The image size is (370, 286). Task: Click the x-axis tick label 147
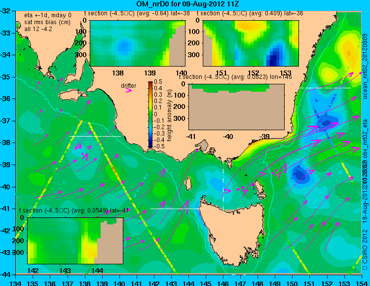240,283
